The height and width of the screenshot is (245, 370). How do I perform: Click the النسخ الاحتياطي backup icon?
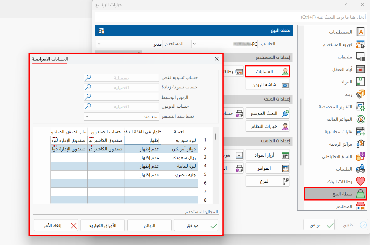[x=361, y=157]
